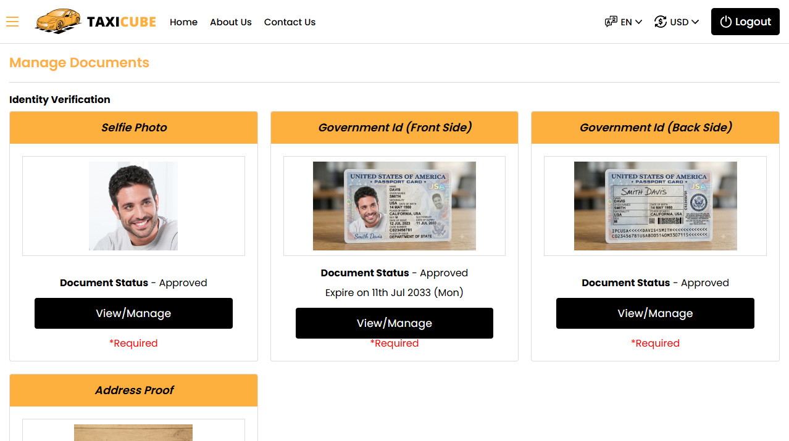
Task: Click Front Side's Document Status Approved text
Action: [394, 273]
